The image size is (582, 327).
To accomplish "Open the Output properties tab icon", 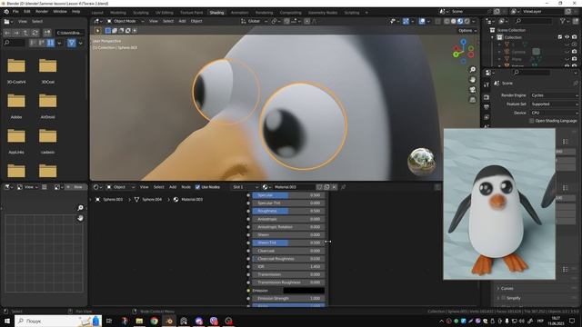I will (487, 107).
